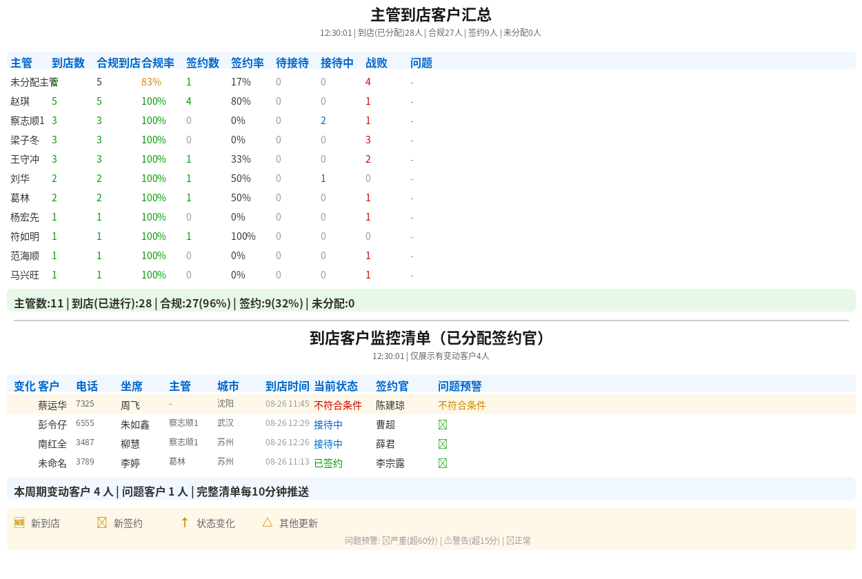Click the 主管数:11 summary bar

431,301
